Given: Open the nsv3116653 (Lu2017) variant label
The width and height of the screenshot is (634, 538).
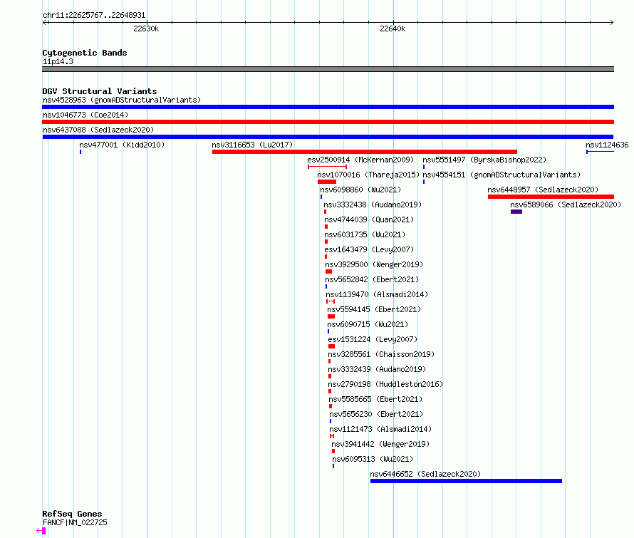Looking at the screenshot, I should coord(252,145).
